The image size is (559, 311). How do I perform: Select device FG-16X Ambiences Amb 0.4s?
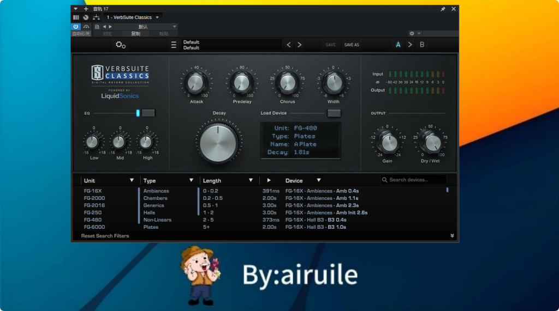(322, 191)
